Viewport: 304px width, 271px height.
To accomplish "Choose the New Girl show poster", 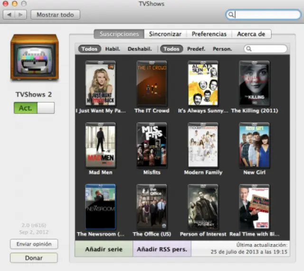I will (254, 145).
